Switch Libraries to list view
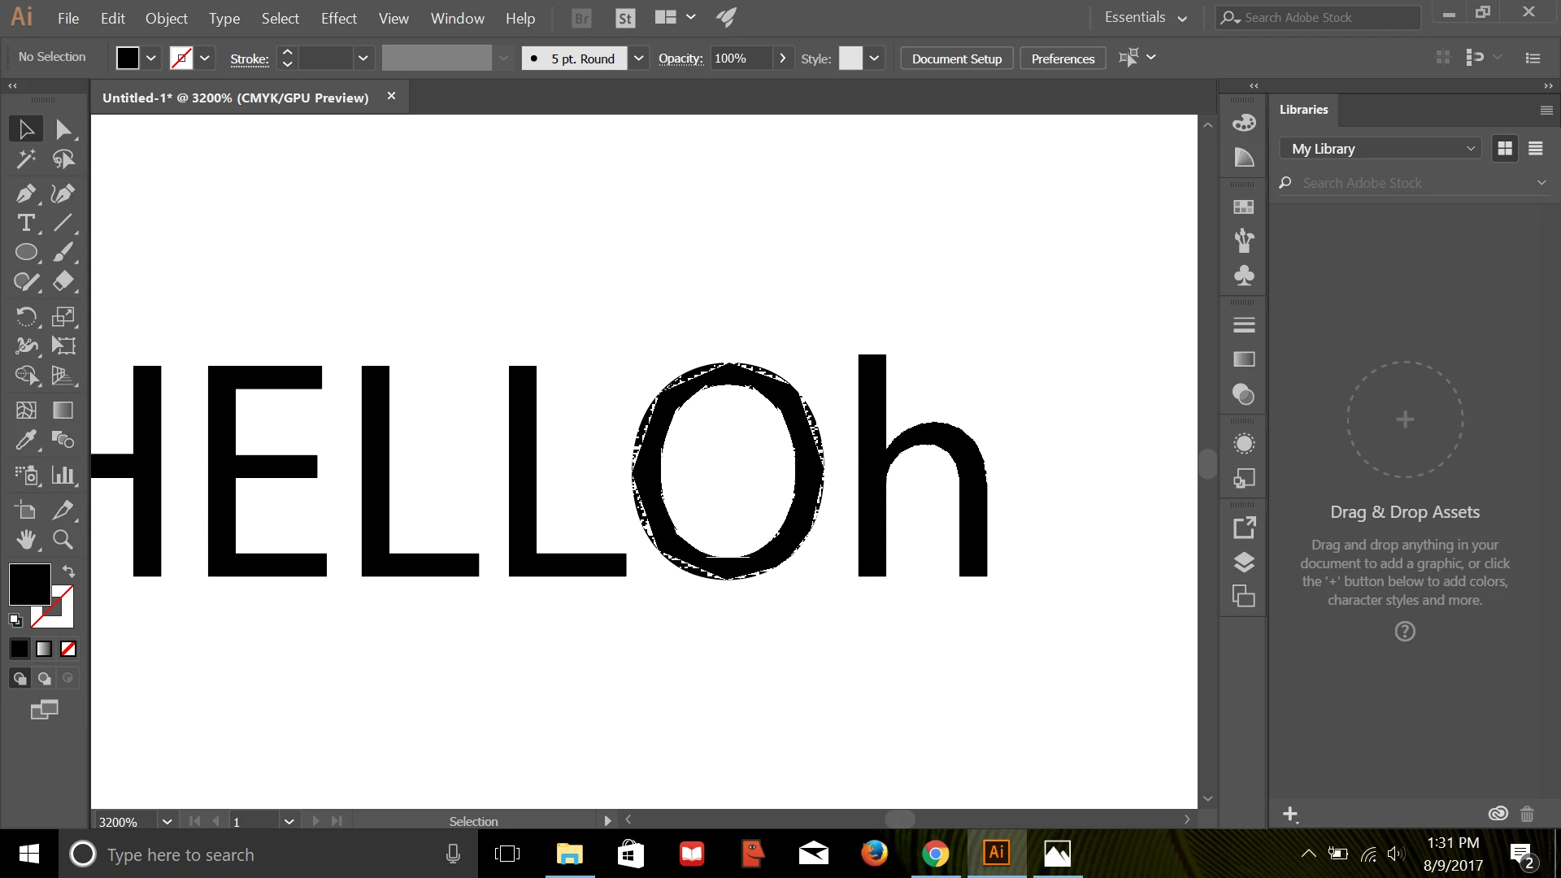 (1536, 149)
